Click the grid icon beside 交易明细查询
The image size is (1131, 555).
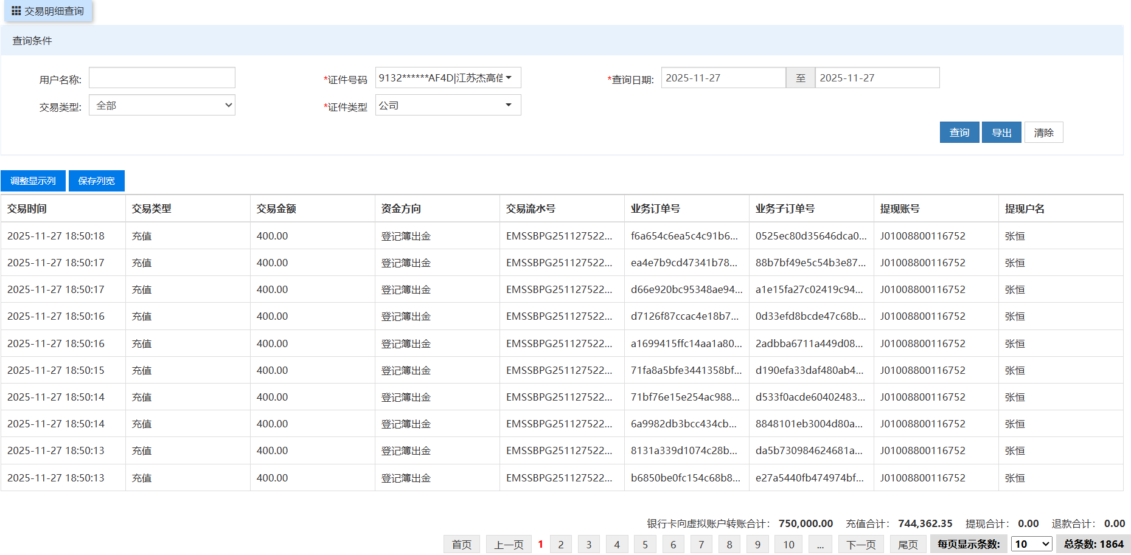pyautogui.click(x=16, y=11)
